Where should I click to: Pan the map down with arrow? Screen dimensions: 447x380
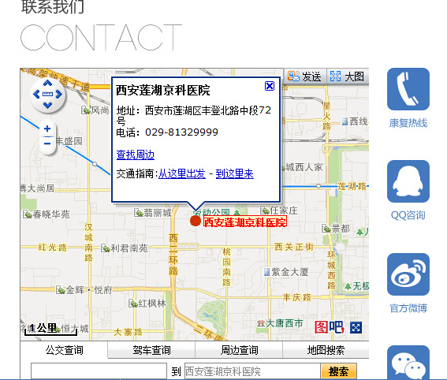click(47, 105)
